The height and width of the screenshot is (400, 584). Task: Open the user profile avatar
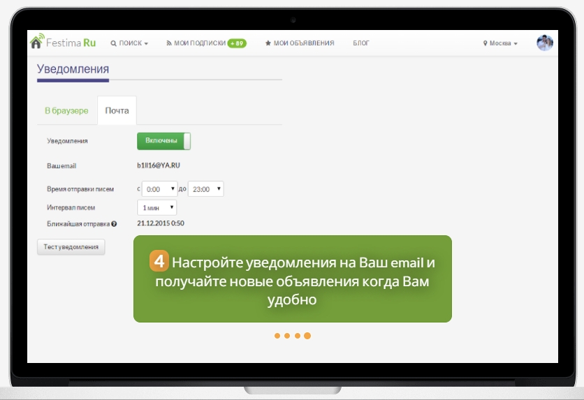[544, 43]
